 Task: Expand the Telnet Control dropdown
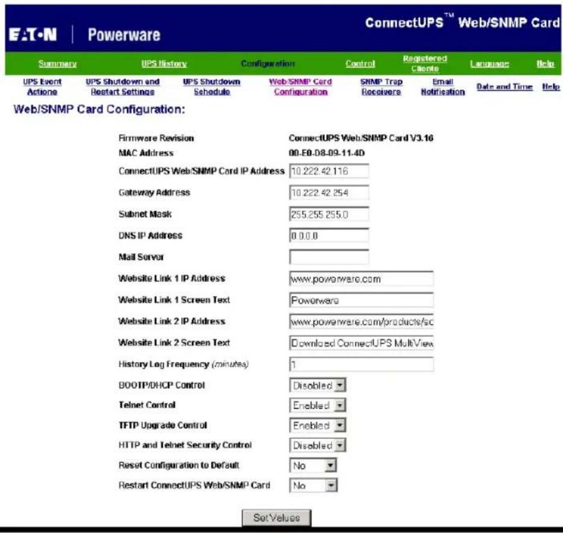coord(318,405)
